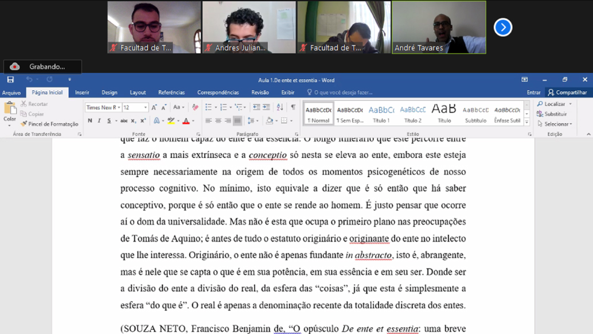Select the Sem Esp... style

[350, 114]
